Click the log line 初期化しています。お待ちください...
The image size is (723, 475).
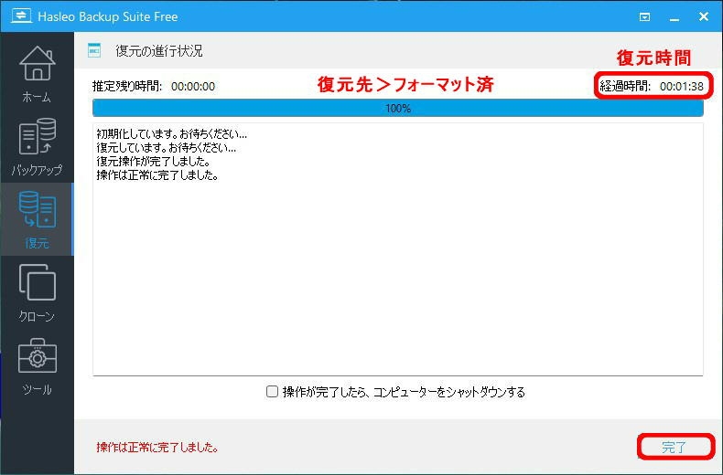pos(171,134)
